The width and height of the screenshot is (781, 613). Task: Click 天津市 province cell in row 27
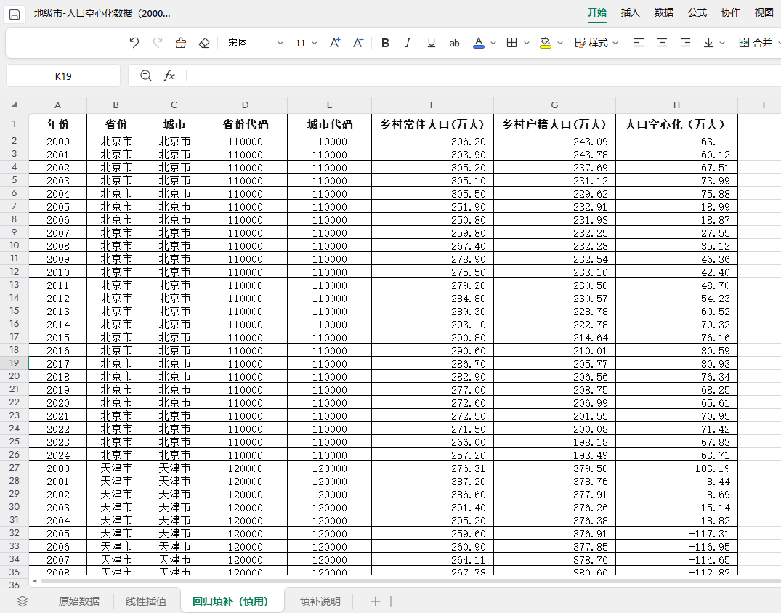[x=116, y=468]
